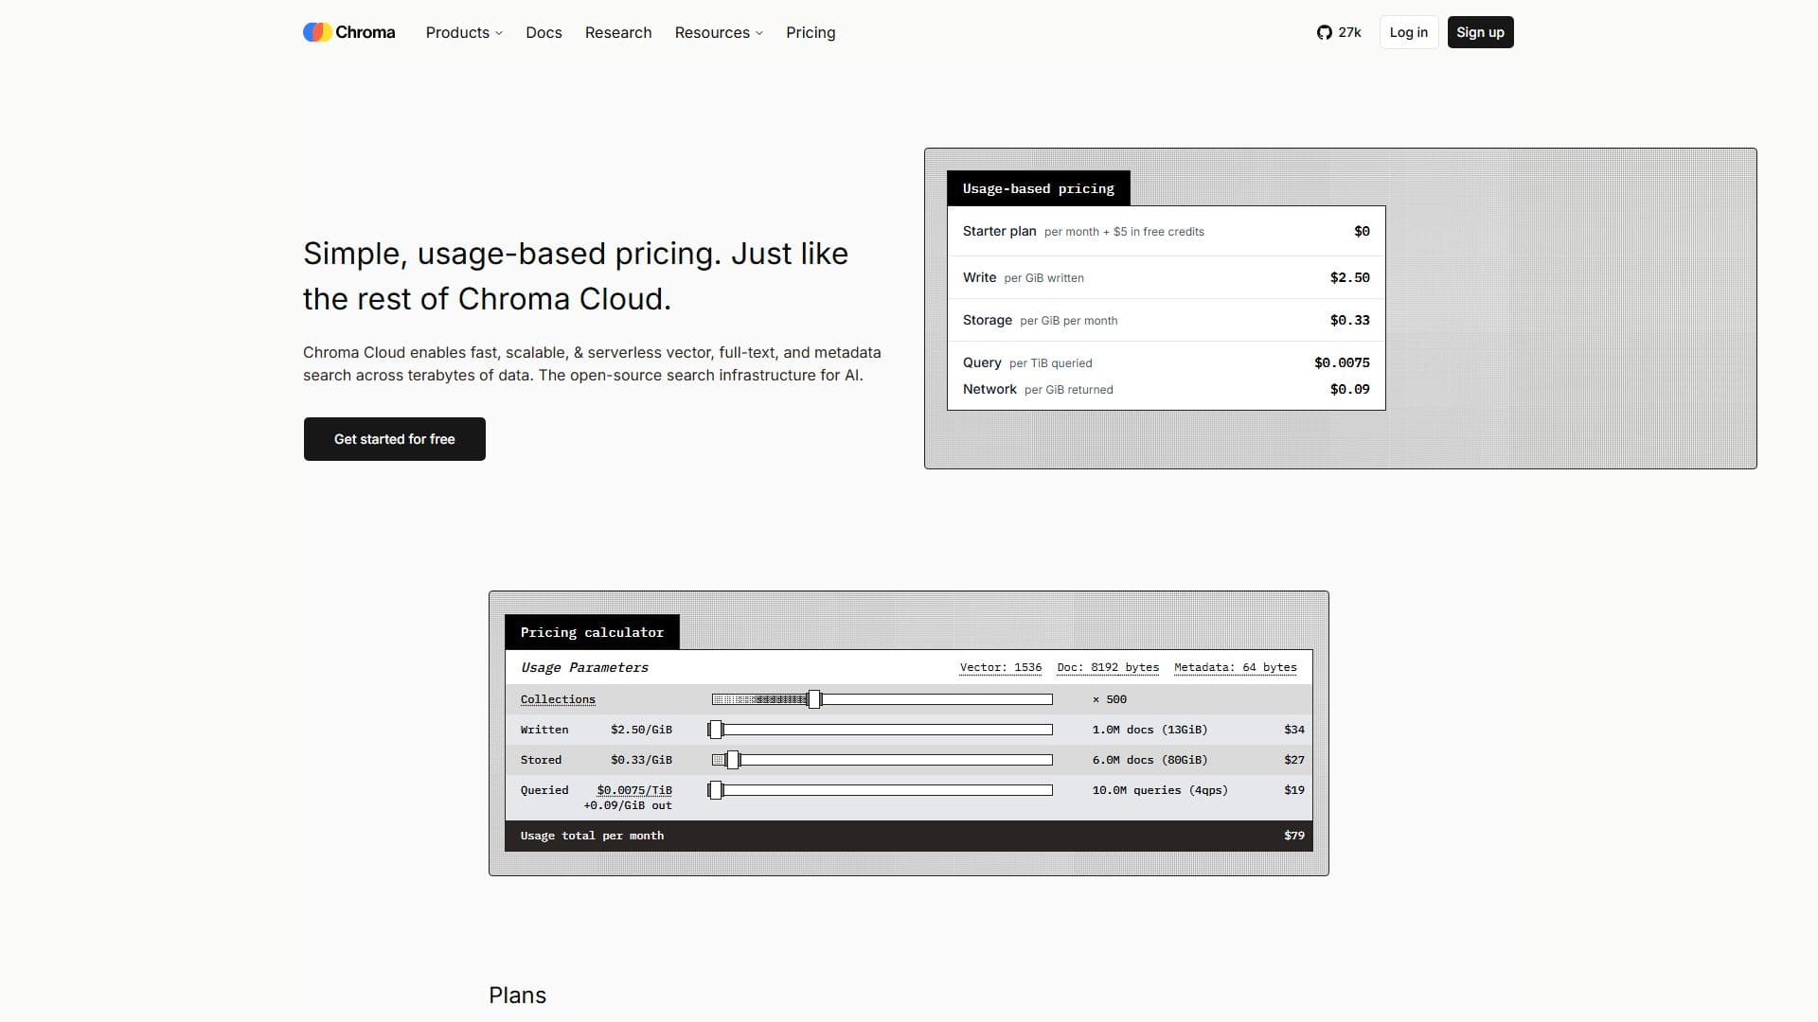1818x1022 pixels.
Task: Click the × 500 collections value
Action: 1110,699
